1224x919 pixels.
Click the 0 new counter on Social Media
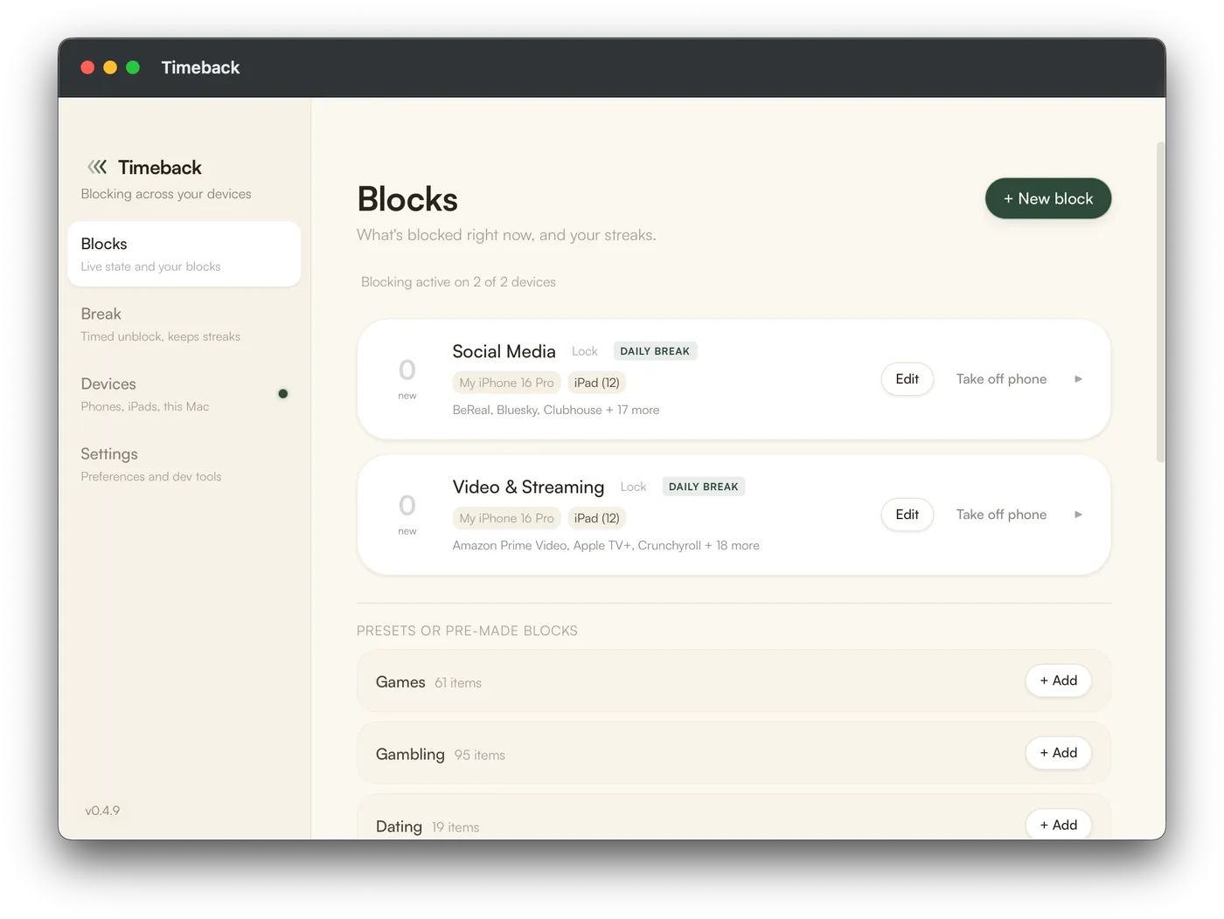[407, 378]
